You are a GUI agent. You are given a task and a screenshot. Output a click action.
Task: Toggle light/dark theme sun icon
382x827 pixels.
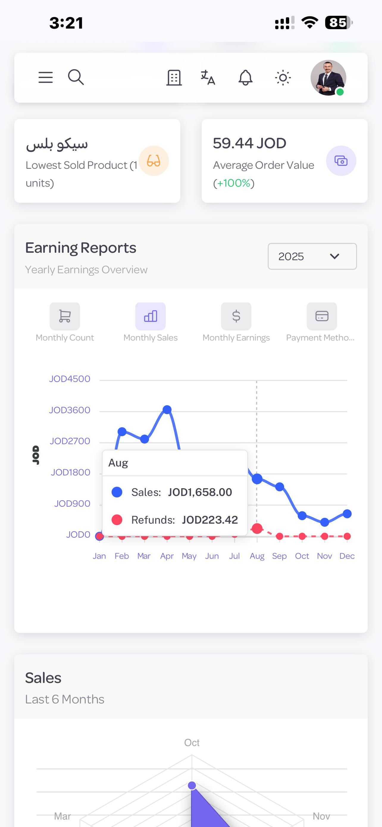click(283, 78)
